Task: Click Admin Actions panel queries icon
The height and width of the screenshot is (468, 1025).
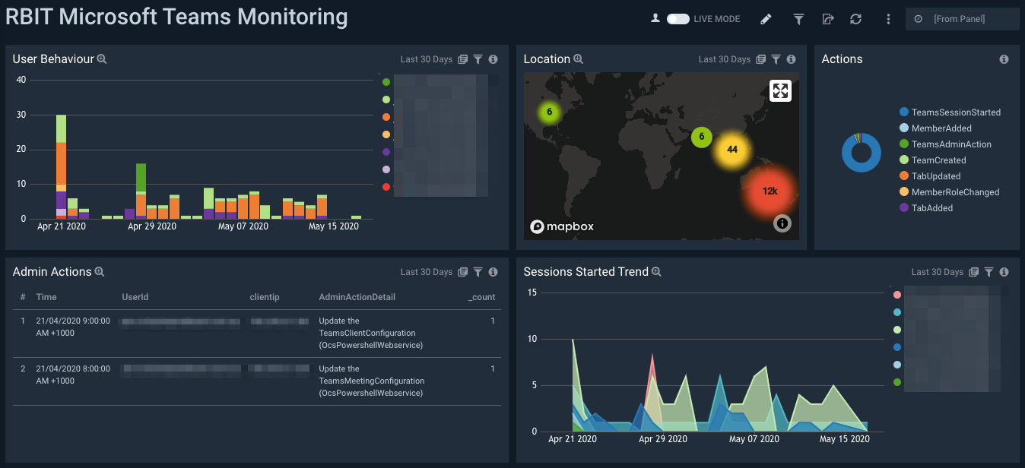Action: [463, 272]
